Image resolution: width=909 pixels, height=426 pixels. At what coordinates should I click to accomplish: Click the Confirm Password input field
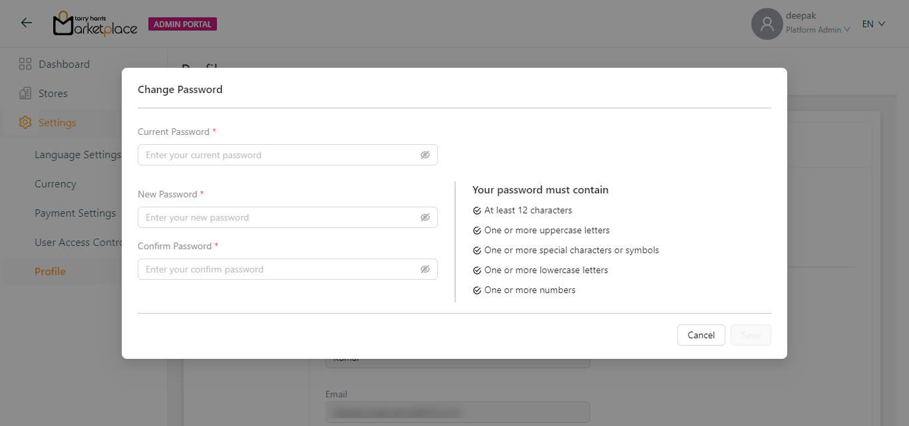point(279,269)
